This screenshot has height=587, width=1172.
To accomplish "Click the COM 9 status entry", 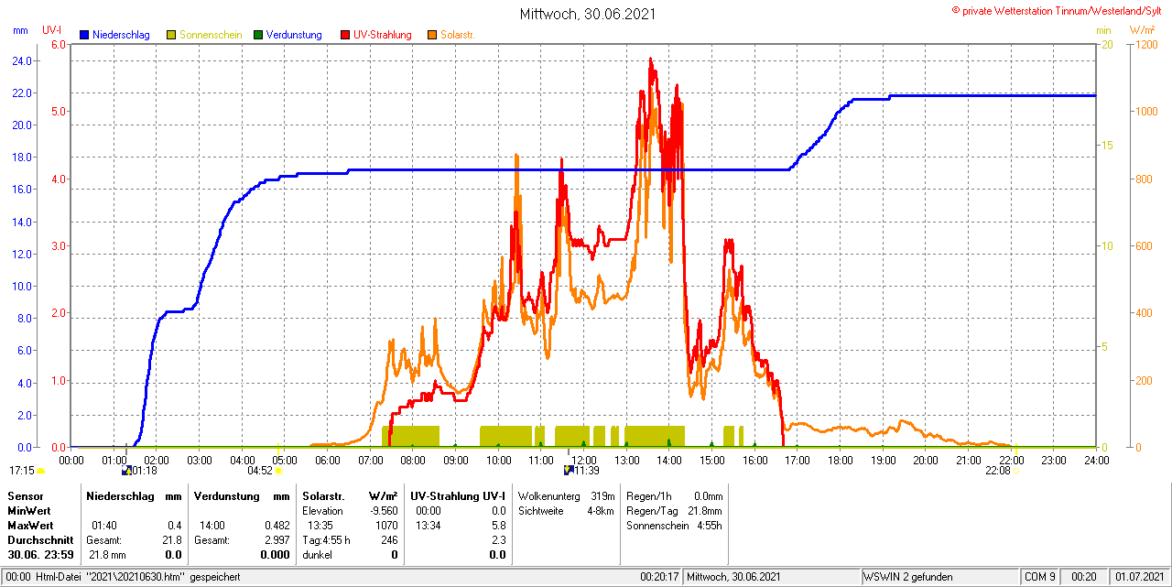I will pos(1040,578).
